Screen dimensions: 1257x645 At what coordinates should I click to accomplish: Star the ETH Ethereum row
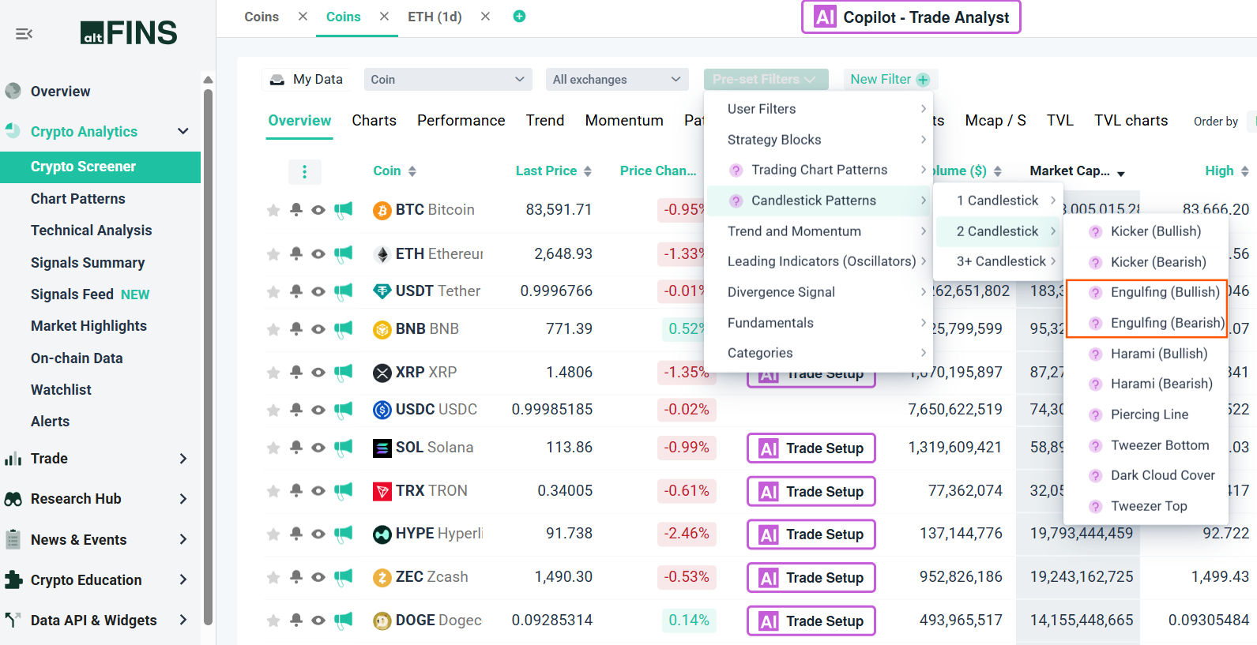273,254
